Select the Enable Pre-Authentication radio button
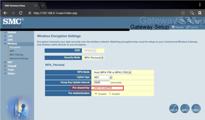Image resolution: width=205 pixels, height=120 pixels. 110,94
